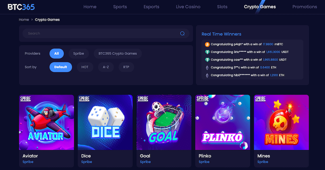Select the All providers filter
325x170 pixels.
pyautogui.click(x=57, y=54)
